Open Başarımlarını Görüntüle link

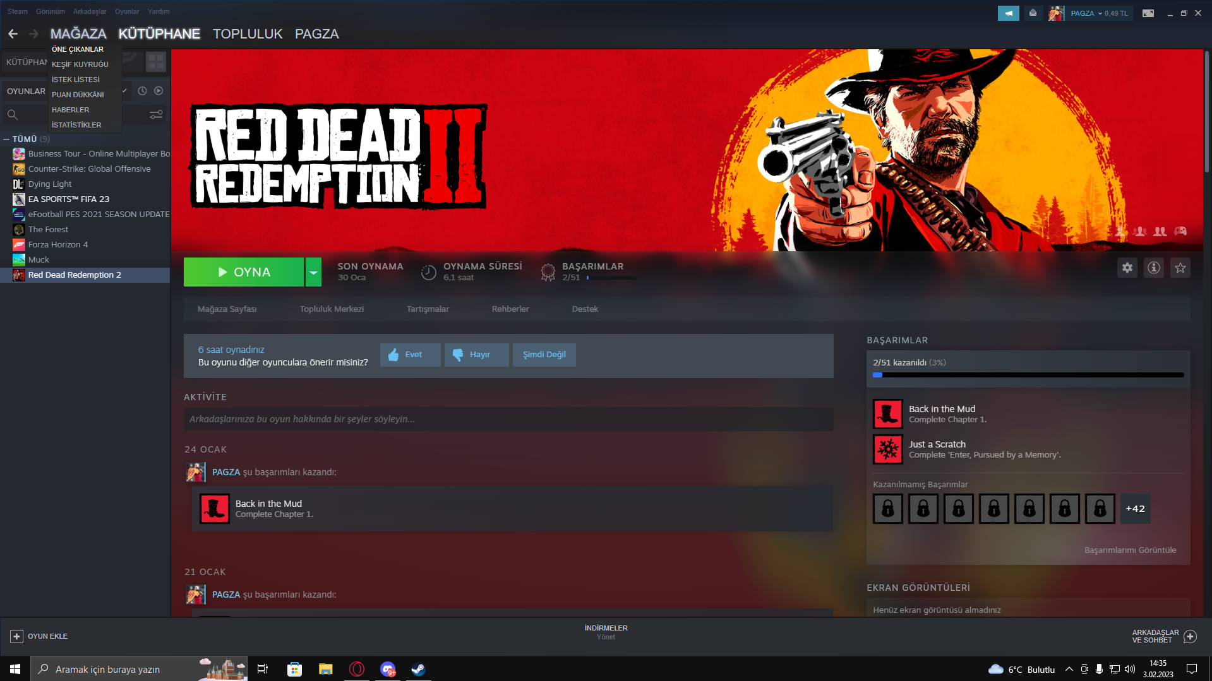tap(1130, 550)
